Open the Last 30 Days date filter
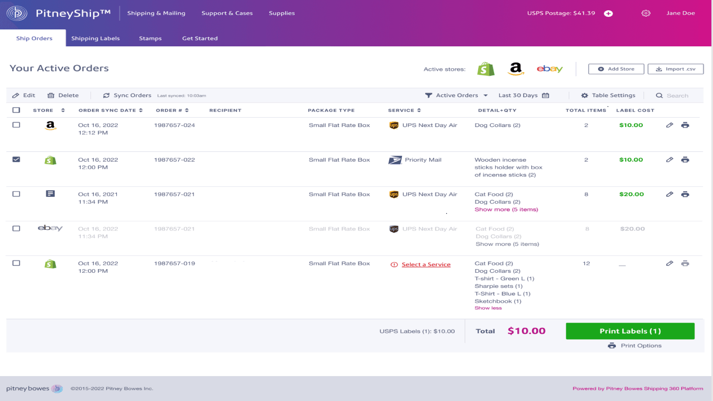 click(524, 95)
